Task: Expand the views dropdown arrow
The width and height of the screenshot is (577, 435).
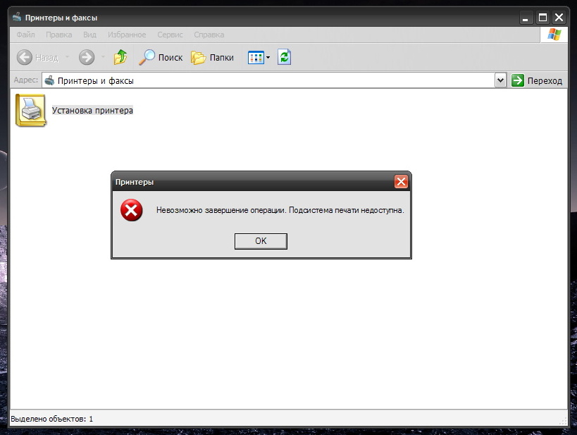Action: tap(268, 58)
